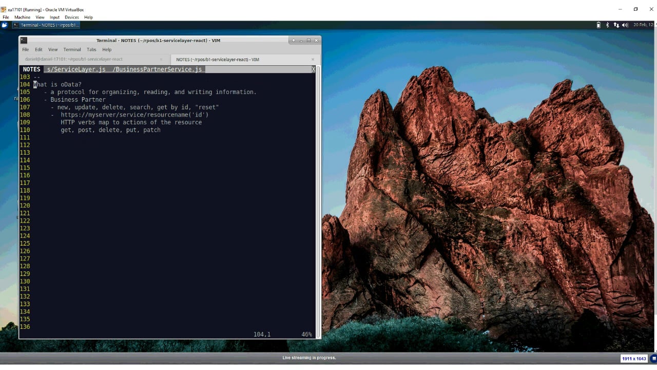
Task: Open the VirtualBox Input menu
Action: [54, 17]
